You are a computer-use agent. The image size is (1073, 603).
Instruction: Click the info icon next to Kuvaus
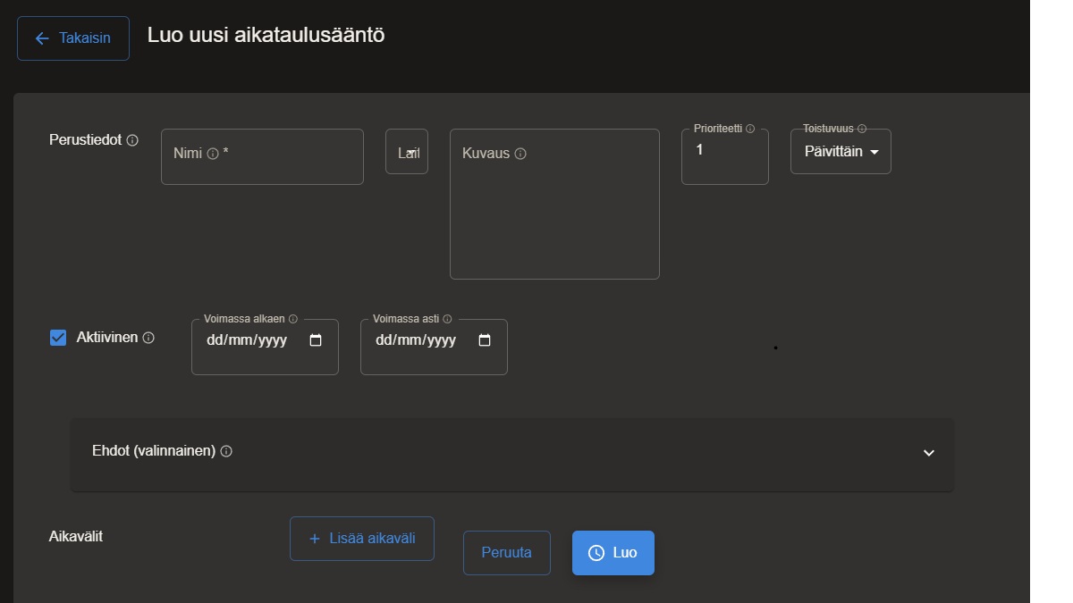520,154
